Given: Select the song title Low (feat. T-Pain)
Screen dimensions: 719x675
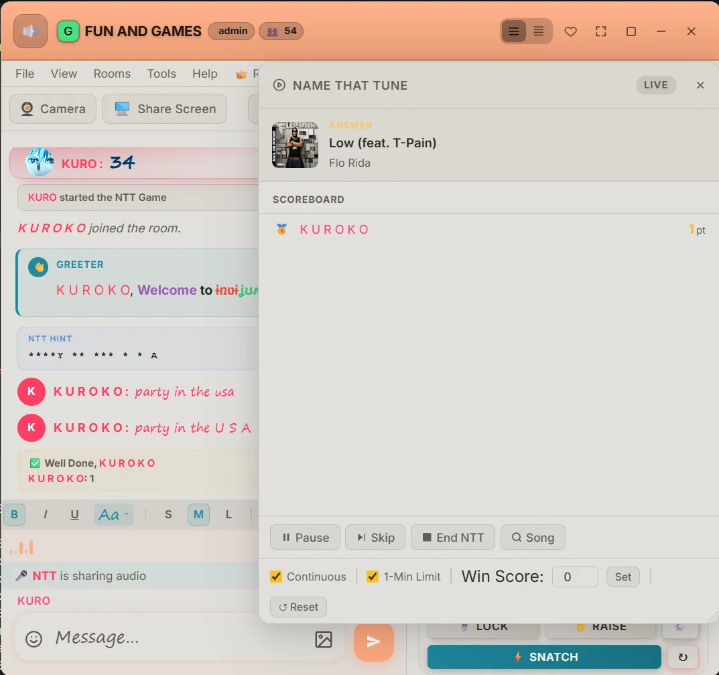Looking at the screenshot, I should tap(383, 143).
